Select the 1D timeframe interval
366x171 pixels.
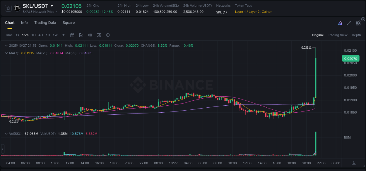[48, 35]
